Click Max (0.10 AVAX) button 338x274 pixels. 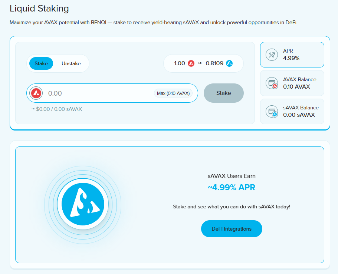click(x=173, y=93)
